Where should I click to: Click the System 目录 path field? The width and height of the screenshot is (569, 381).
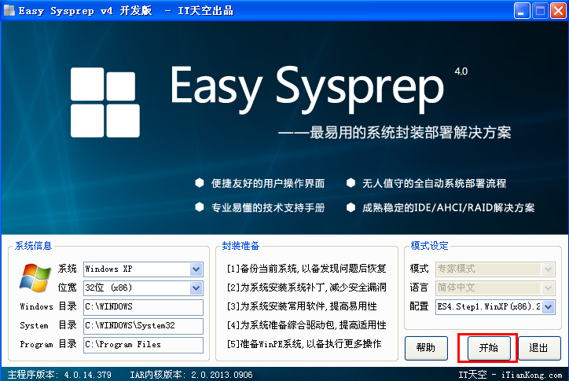point(142,325)
